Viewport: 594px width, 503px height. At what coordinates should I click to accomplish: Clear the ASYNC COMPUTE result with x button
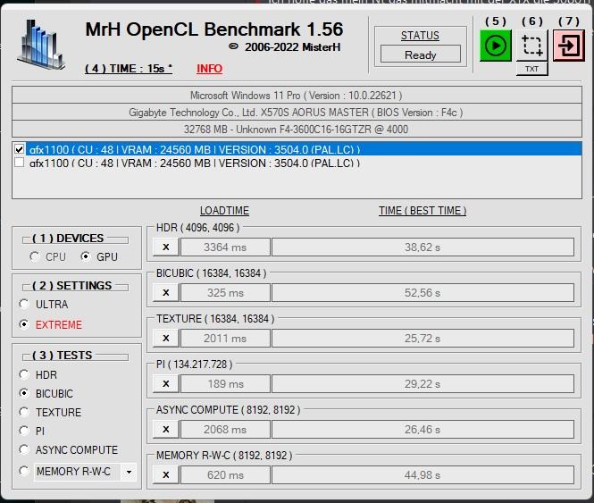click(x=166, y=429)
